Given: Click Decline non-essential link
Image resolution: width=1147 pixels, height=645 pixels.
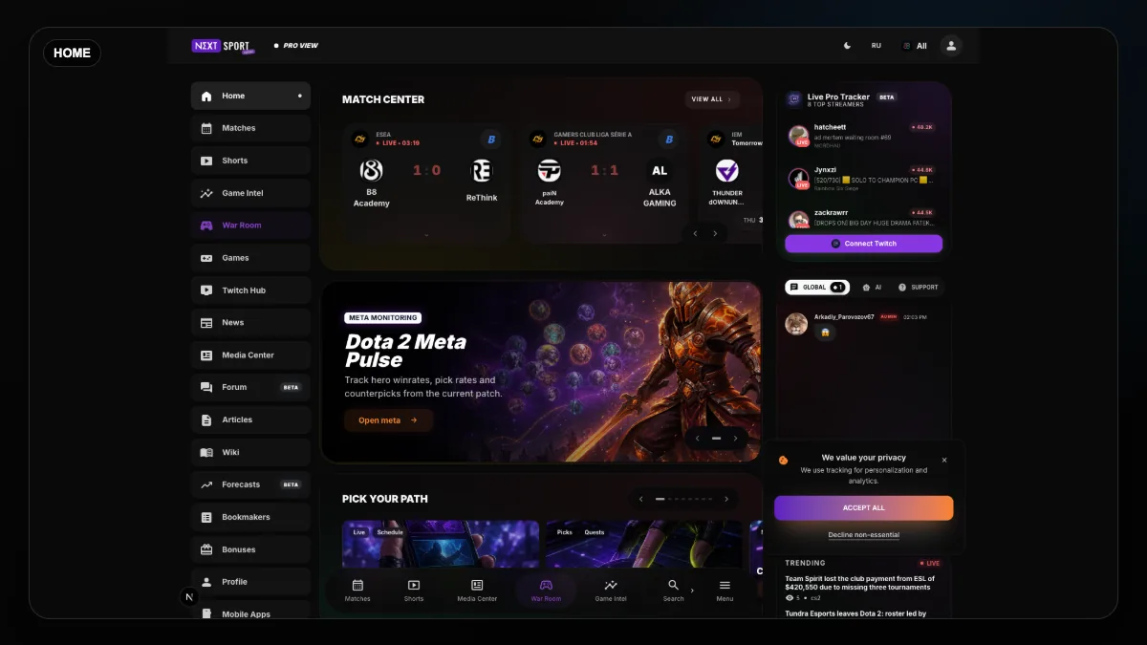Looking at the screenshot, I should (864, 535).
